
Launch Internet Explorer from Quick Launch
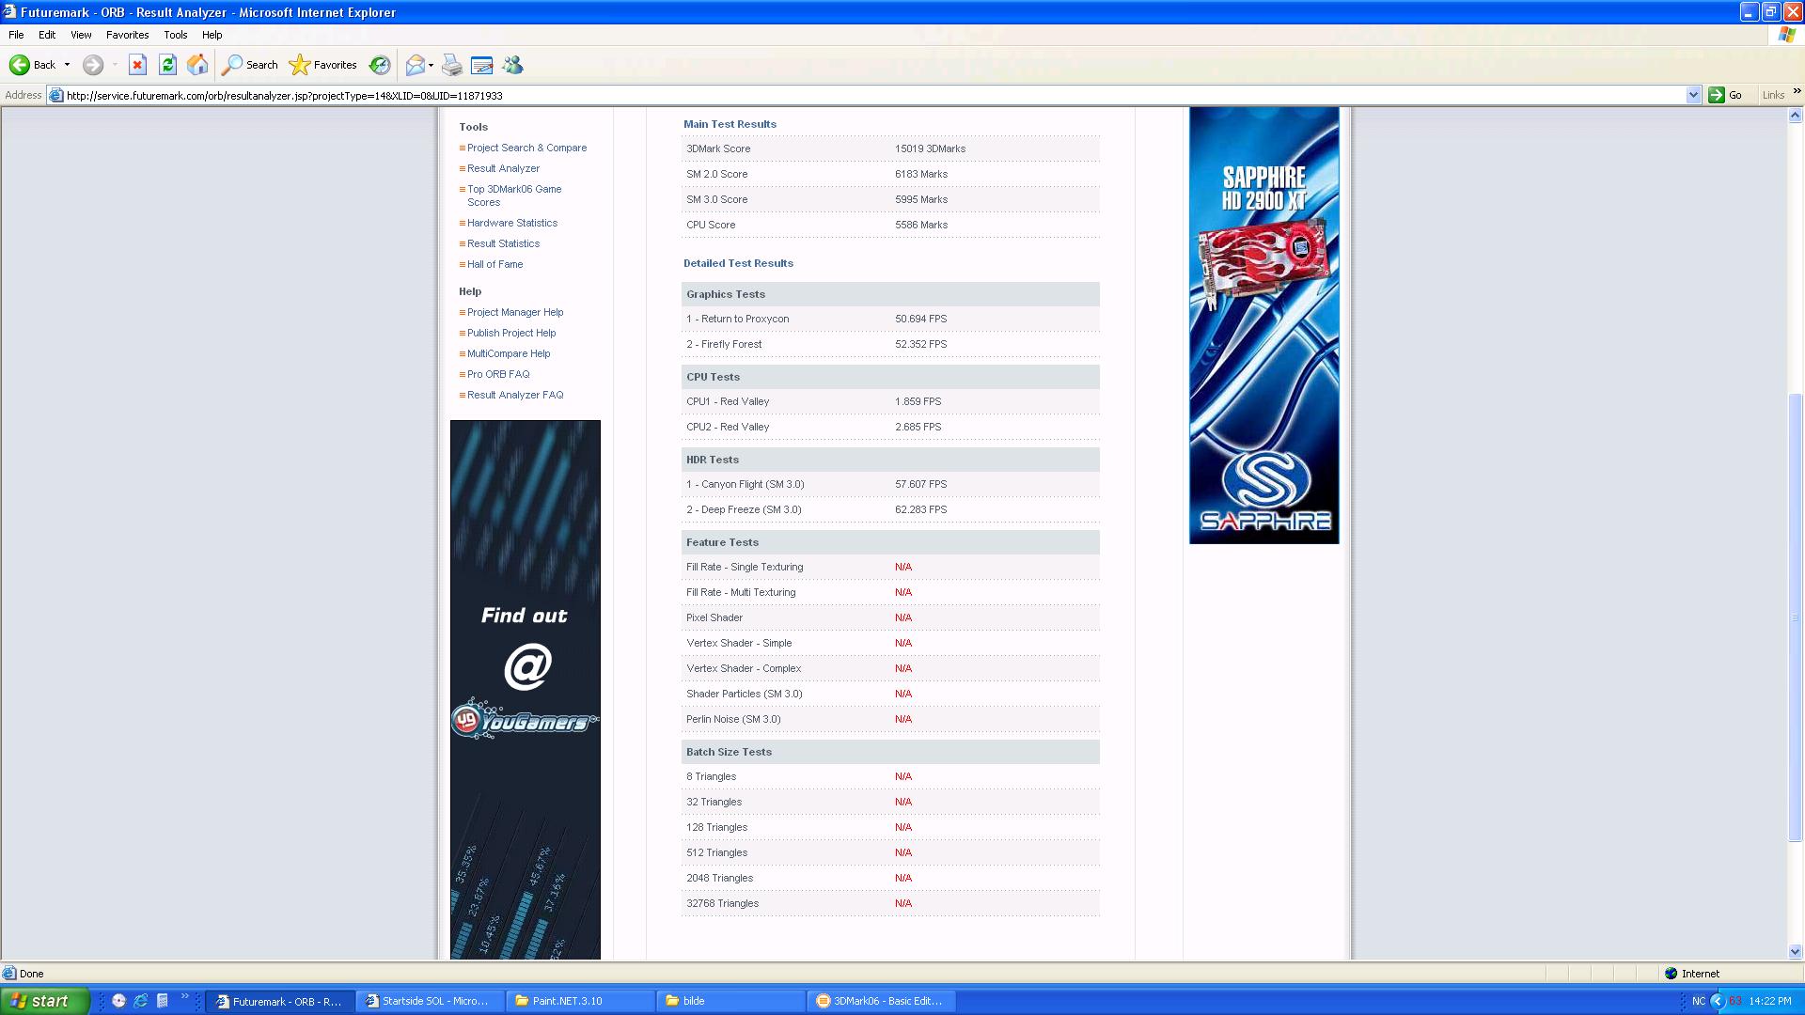(x=140, y=1001)
